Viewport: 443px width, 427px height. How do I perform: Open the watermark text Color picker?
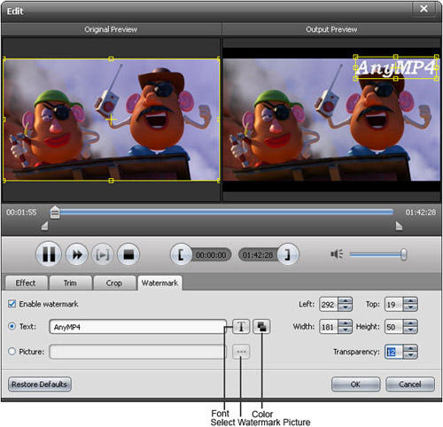coord(261,327)
